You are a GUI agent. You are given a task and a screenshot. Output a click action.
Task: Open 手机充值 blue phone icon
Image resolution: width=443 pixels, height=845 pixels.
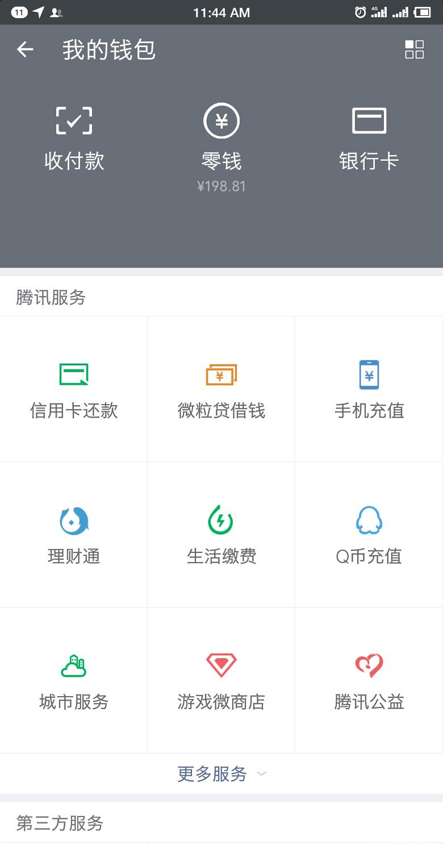369,374
